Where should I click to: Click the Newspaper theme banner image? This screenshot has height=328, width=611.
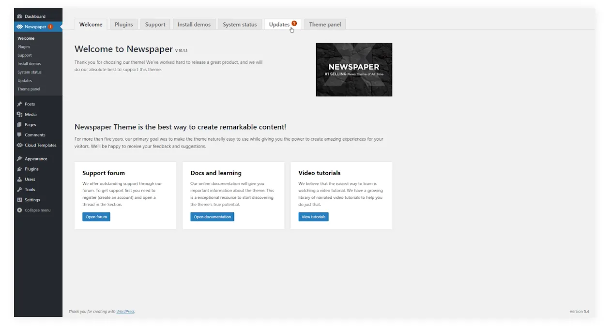354,70
